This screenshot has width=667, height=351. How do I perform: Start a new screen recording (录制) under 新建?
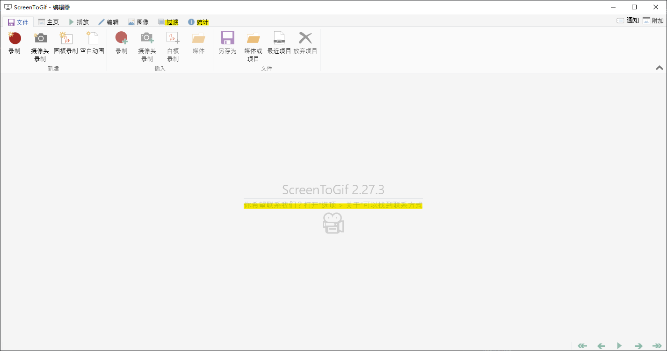(x=14, y=43)
